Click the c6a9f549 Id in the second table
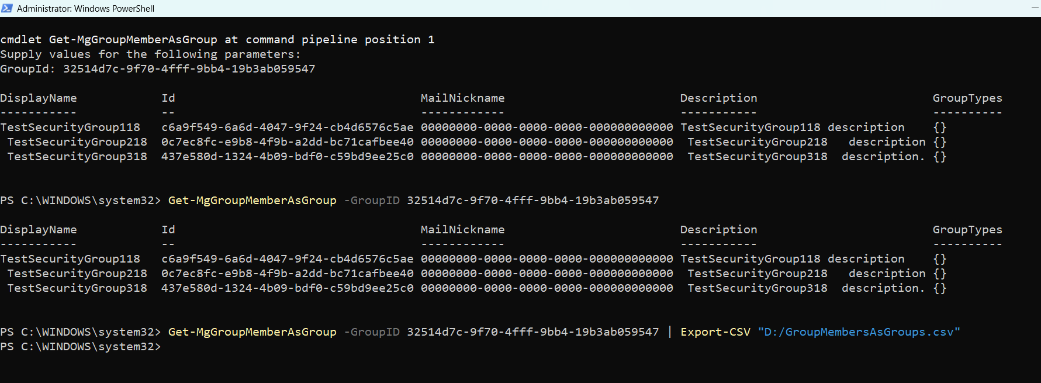The image size is (1041, 383). [287, 259]
